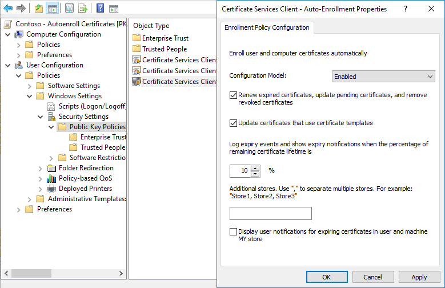Go up one level using folder icon
Image resolution: width=445 pixels, height=288 pixels.
[39, 9]
